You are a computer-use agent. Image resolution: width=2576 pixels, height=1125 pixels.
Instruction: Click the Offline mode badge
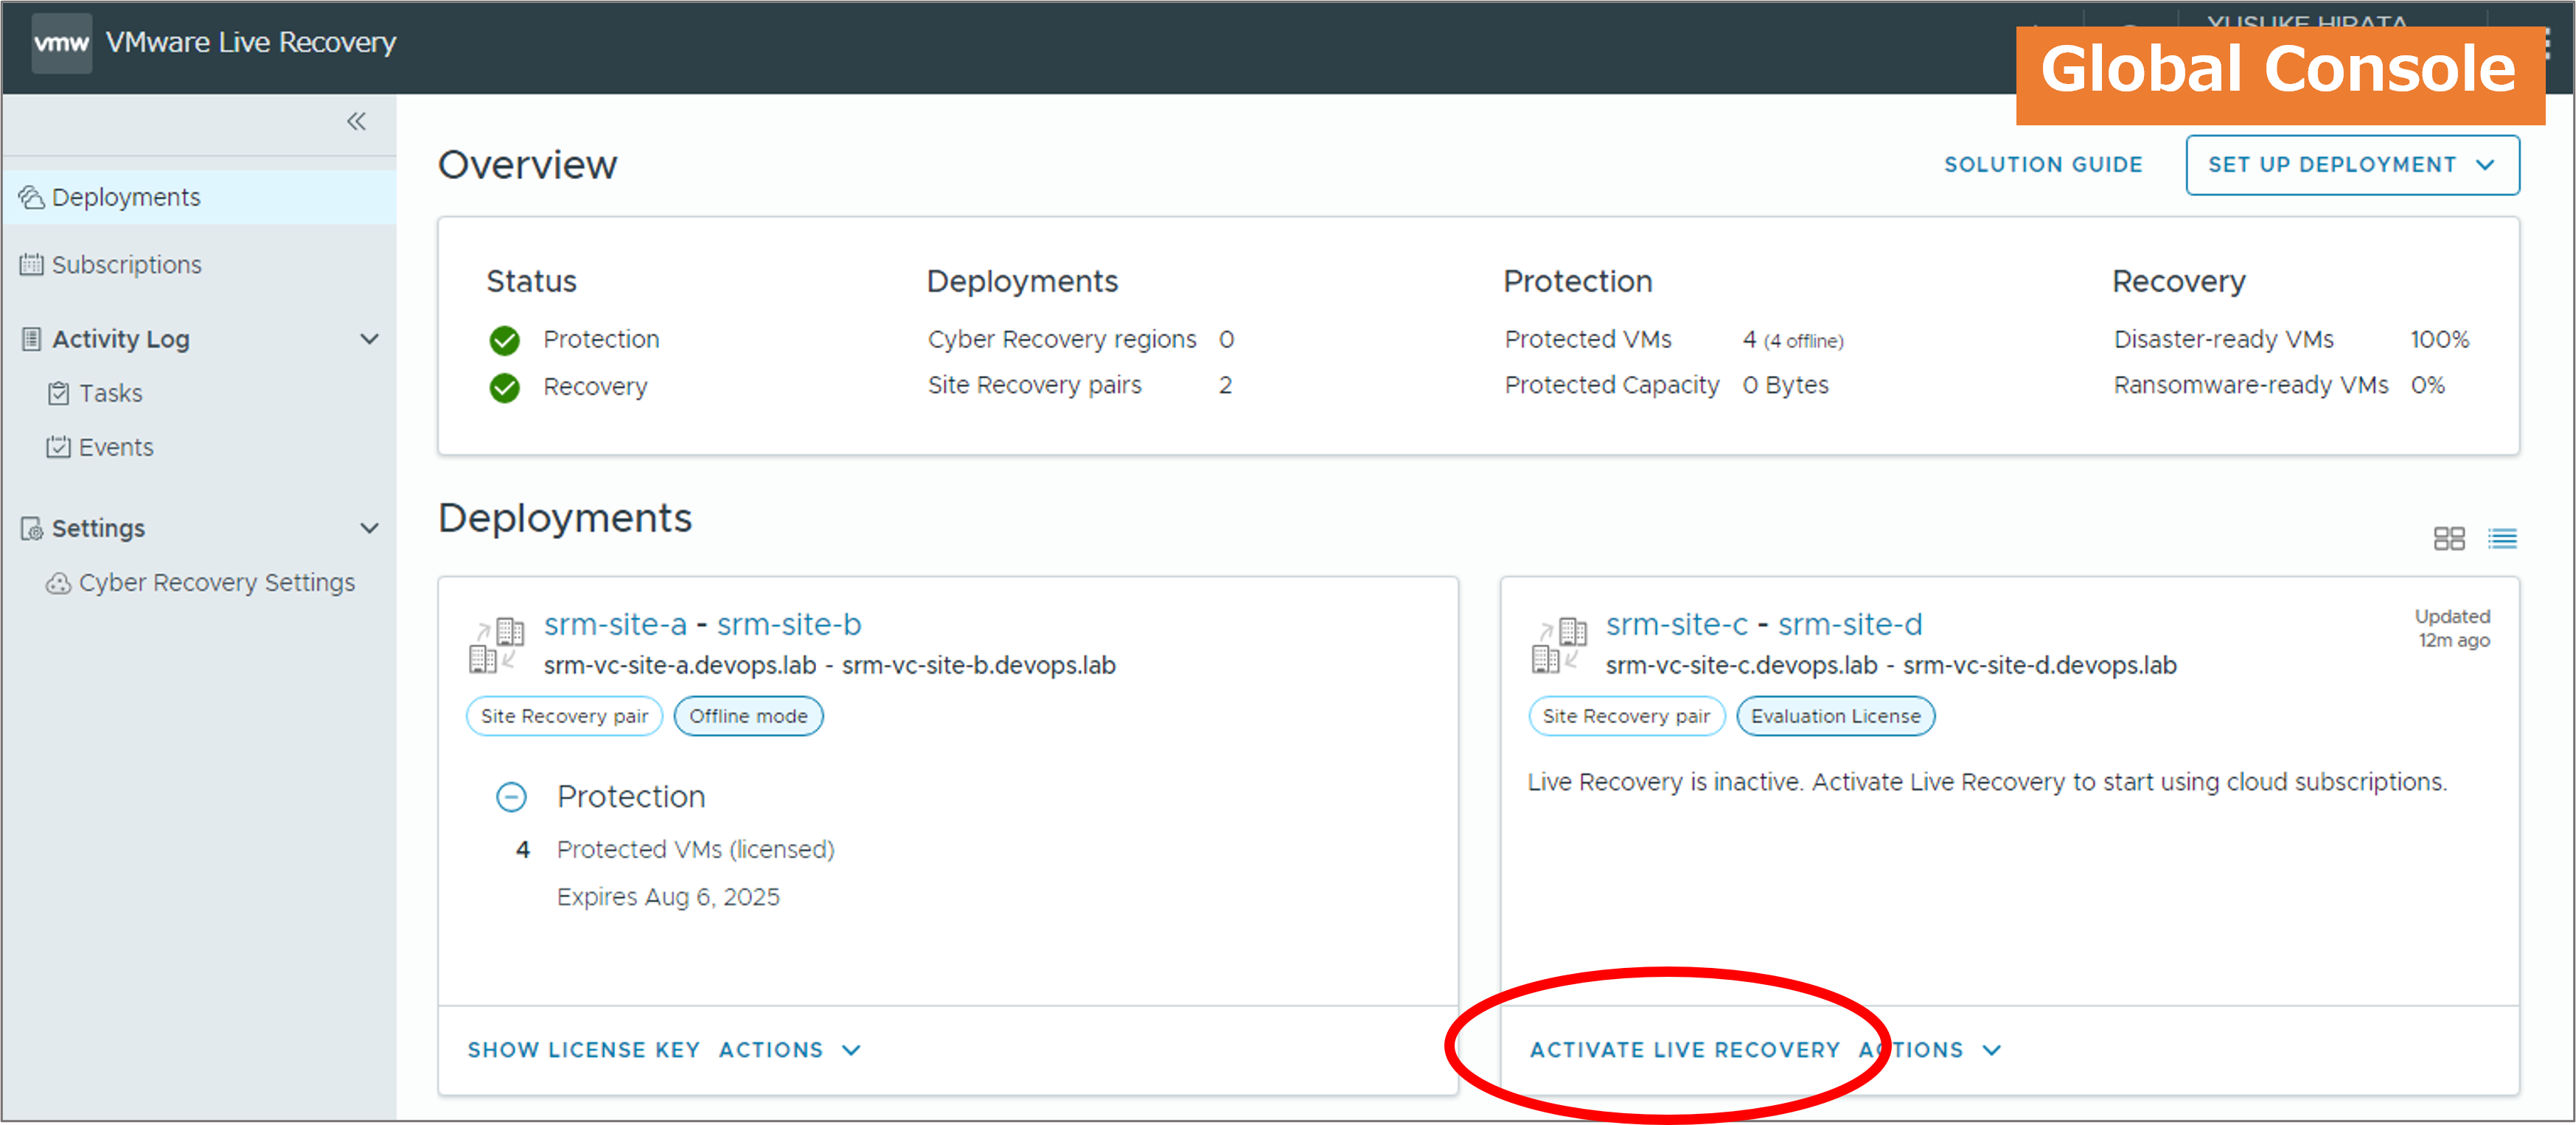click(748, 717)
